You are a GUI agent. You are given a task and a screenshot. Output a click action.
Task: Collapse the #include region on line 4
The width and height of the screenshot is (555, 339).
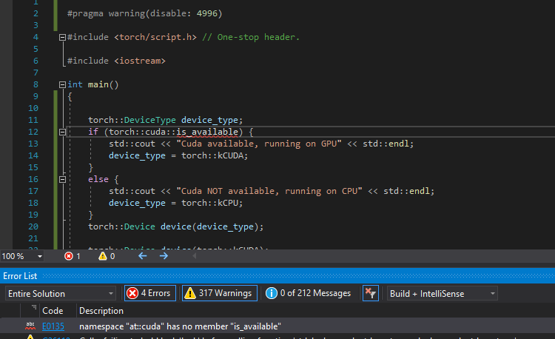click(x=62, y=37)
